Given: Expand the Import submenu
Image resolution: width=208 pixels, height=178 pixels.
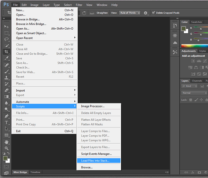Looking at the screenshot, I should point(45,90).
